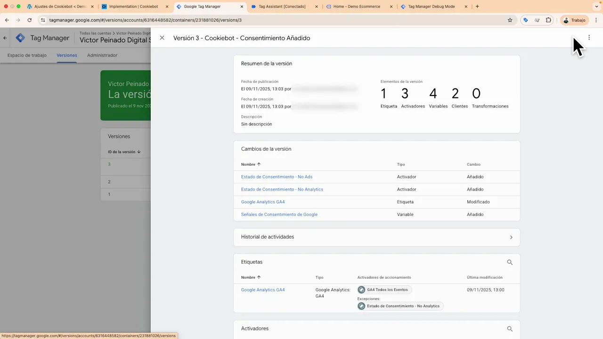This screenshot has height=339, width=603.
Task: Bookmark this page with the star icon
Action: click(510, 20)
